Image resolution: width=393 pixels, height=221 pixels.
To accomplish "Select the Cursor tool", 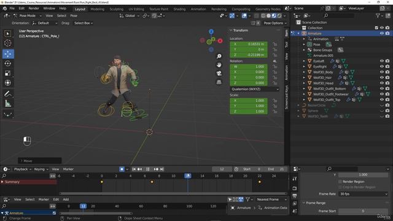I will 8,43.
